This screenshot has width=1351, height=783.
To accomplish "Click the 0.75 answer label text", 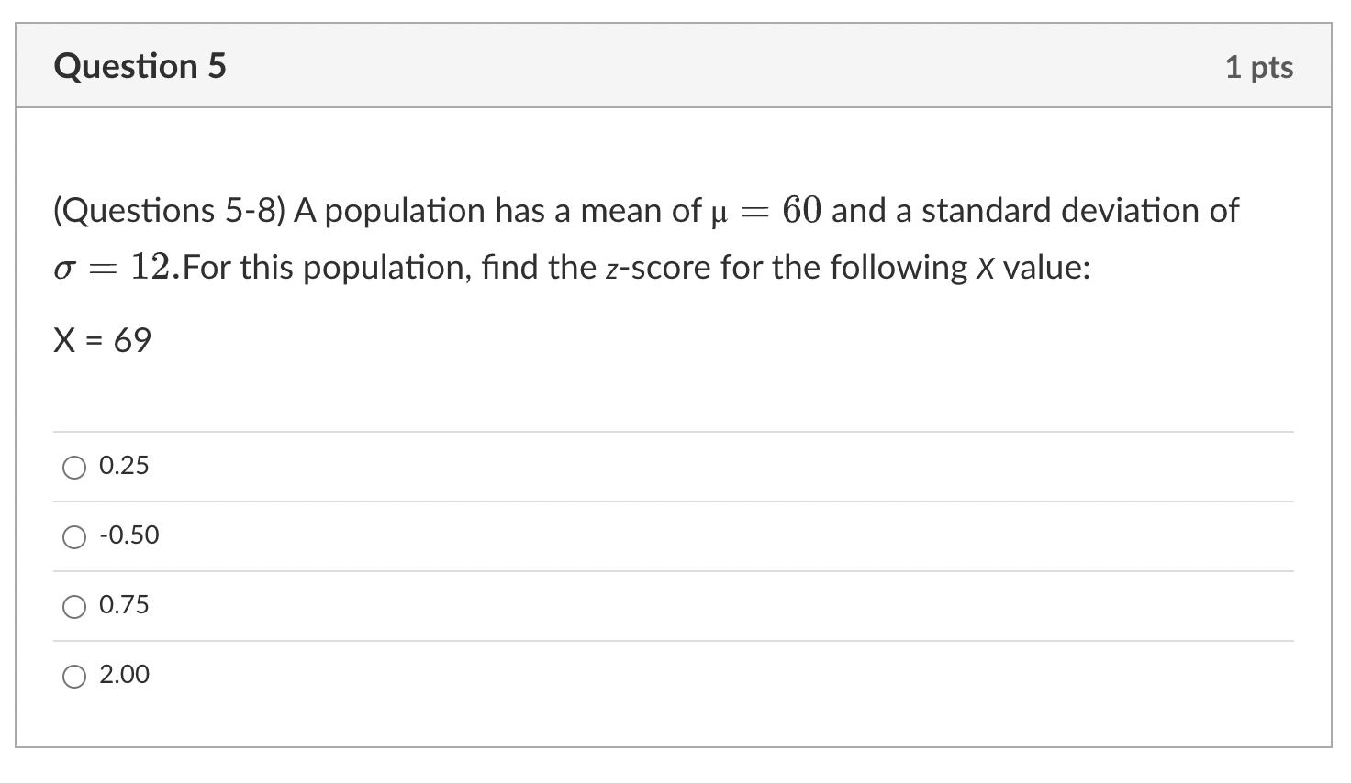I will pyautogui.click(x=123, y=605).
